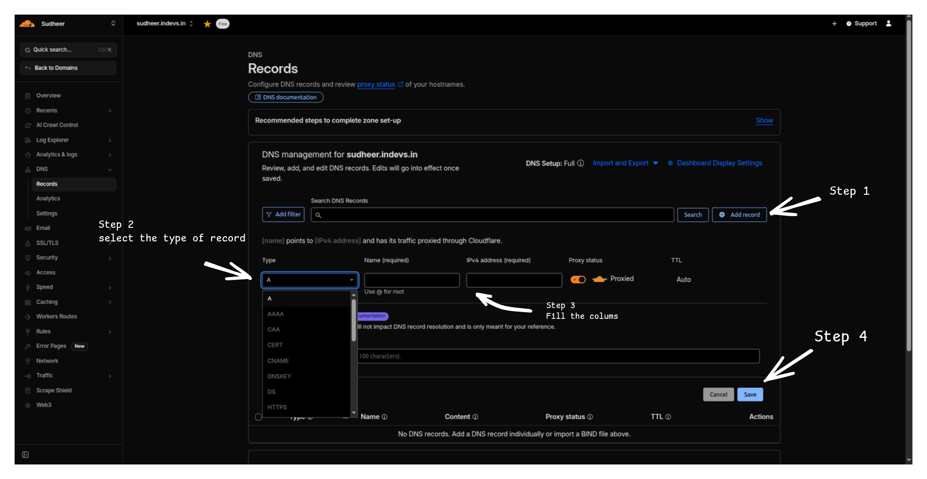Select CERT record type option
This screenshot has height=479, width=927.
[306, 345]
